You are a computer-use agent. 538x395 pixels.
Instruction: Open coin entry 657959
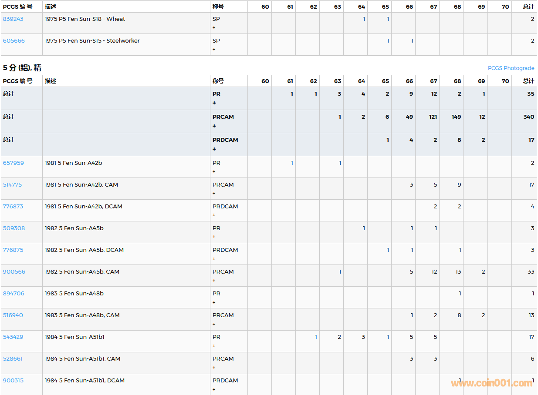point(14,163)
